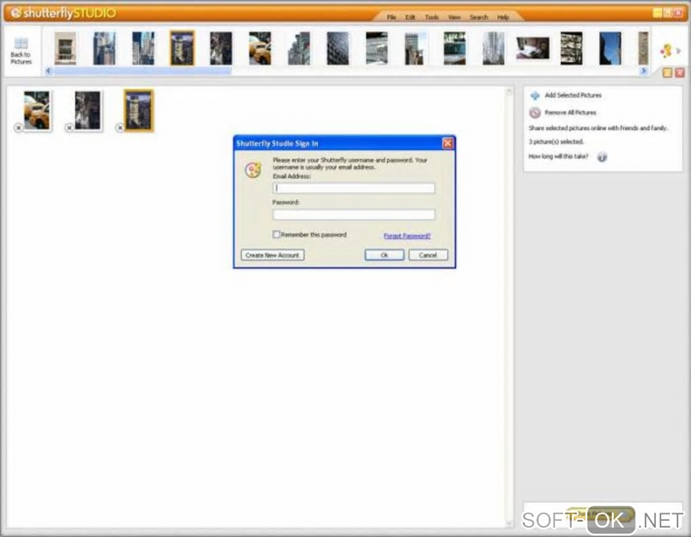Click the Email Address input field

354,188
